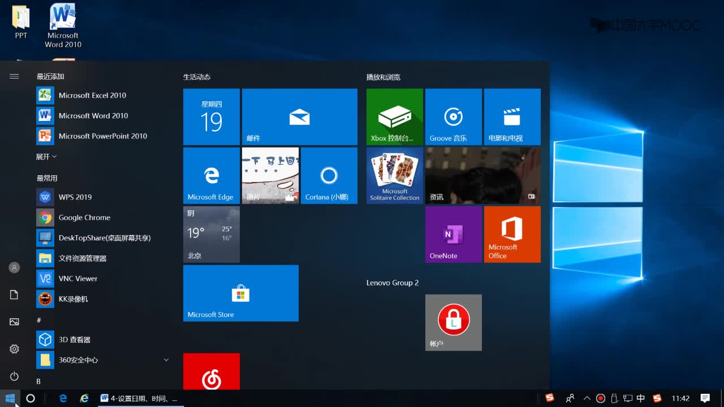Open Settings gear in Start sidebar

[14, 349]
